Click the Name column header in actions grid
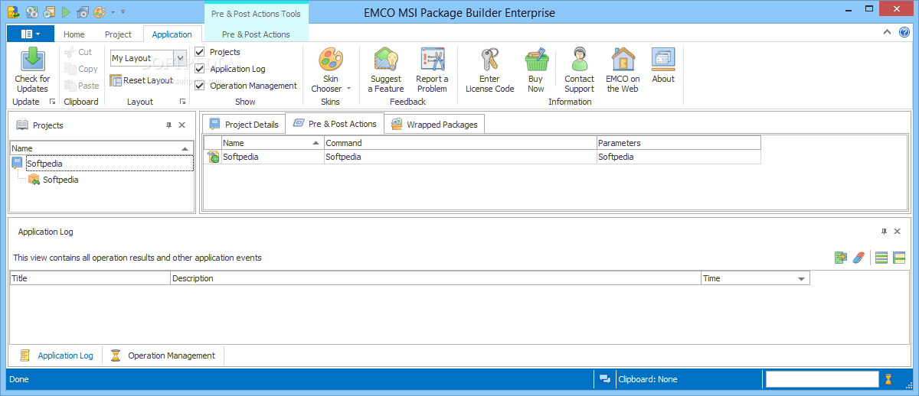 point(273,143)
